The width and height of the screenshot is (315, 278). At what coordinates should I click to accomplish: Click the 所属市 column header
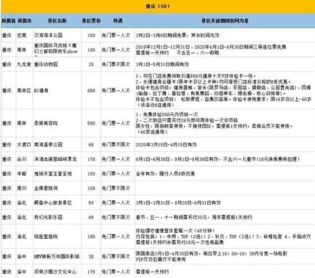24,21
